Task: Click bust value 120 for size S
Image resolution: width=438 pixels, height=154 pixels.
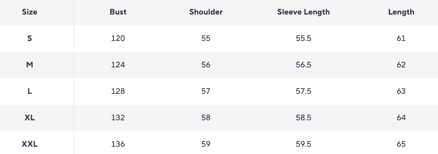Action: coord(118,38)
